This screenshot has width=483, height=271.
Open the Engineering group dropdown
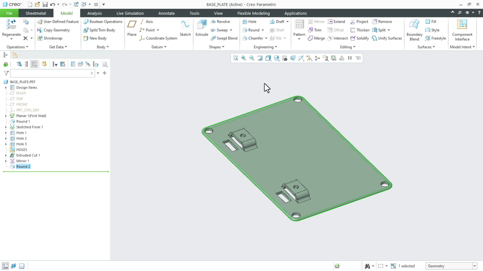(265, 47)
